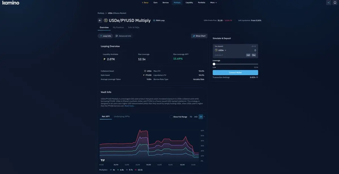Click the 0.02% transaction settings value
339x174 pixels.
[x=253, y=77]
